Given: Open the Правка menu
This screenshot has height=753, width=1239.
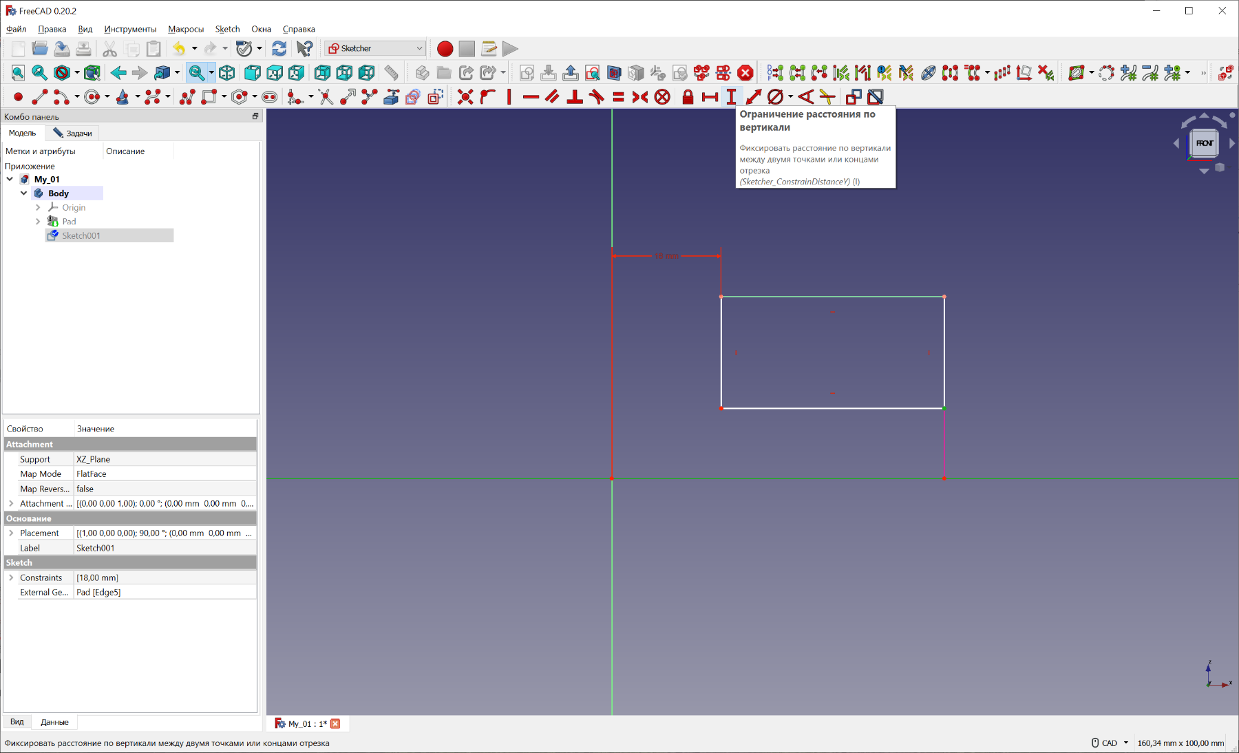Looking at the screenshot, I should (52, 29).
